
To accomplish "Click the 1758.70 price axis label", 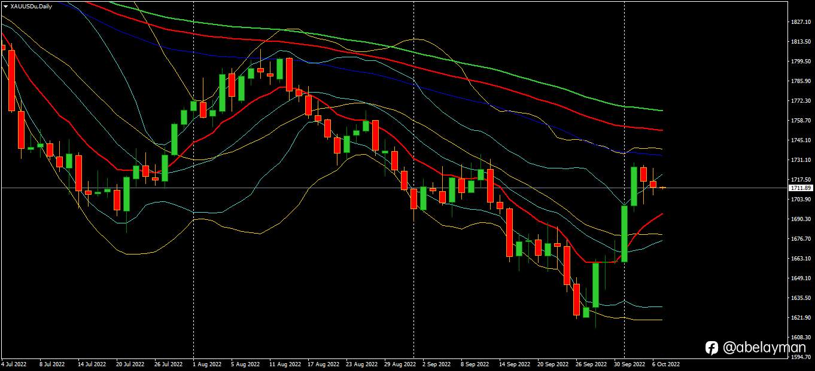I will click(x=800, y=120).
